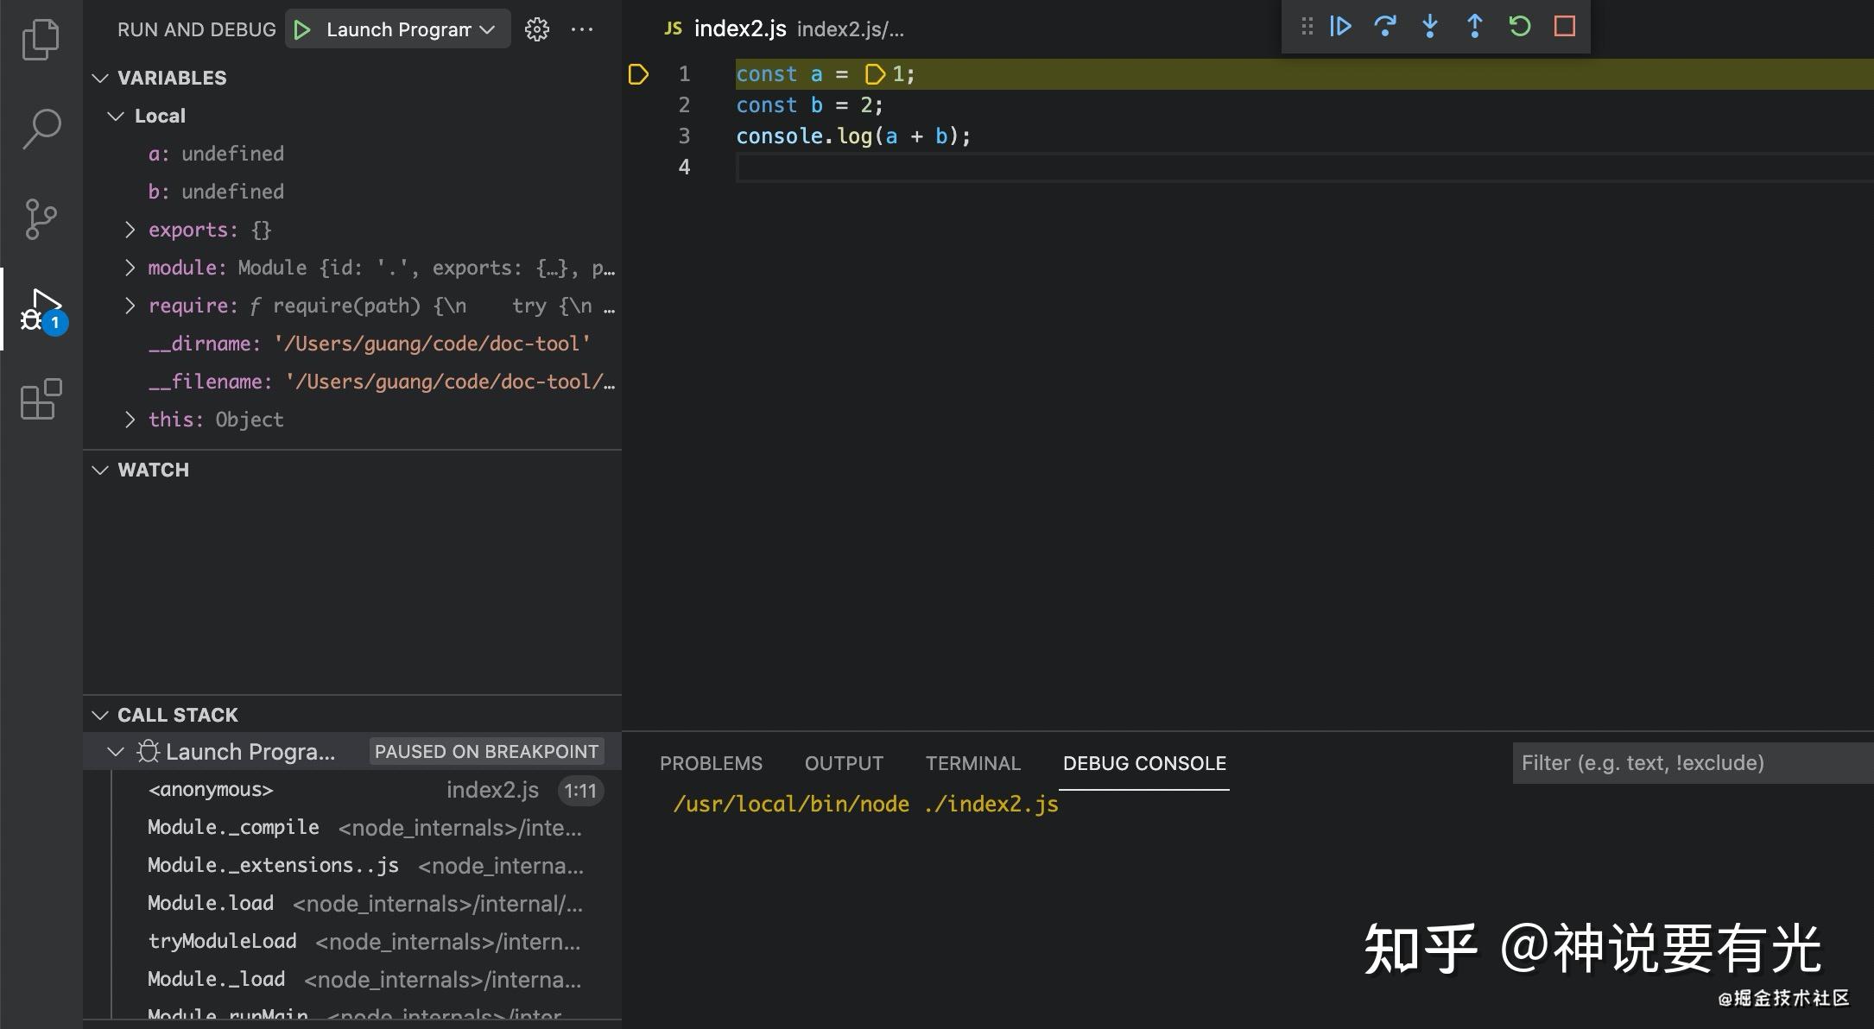Collapse the VARIABLES section
The image size is (1874, 1029).
point(101,78)
